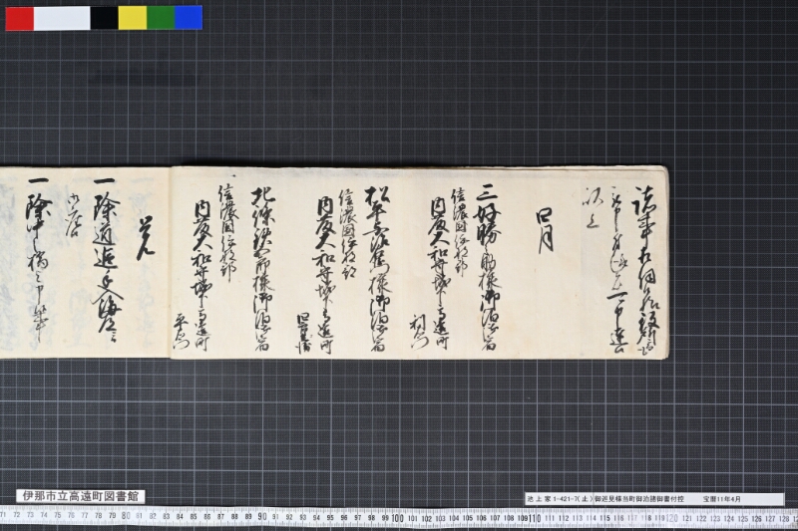Click the white patch on the color chart

[62, 18]
